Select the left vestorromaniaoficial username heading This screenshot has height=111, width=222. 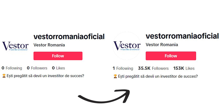pos(69,37)
